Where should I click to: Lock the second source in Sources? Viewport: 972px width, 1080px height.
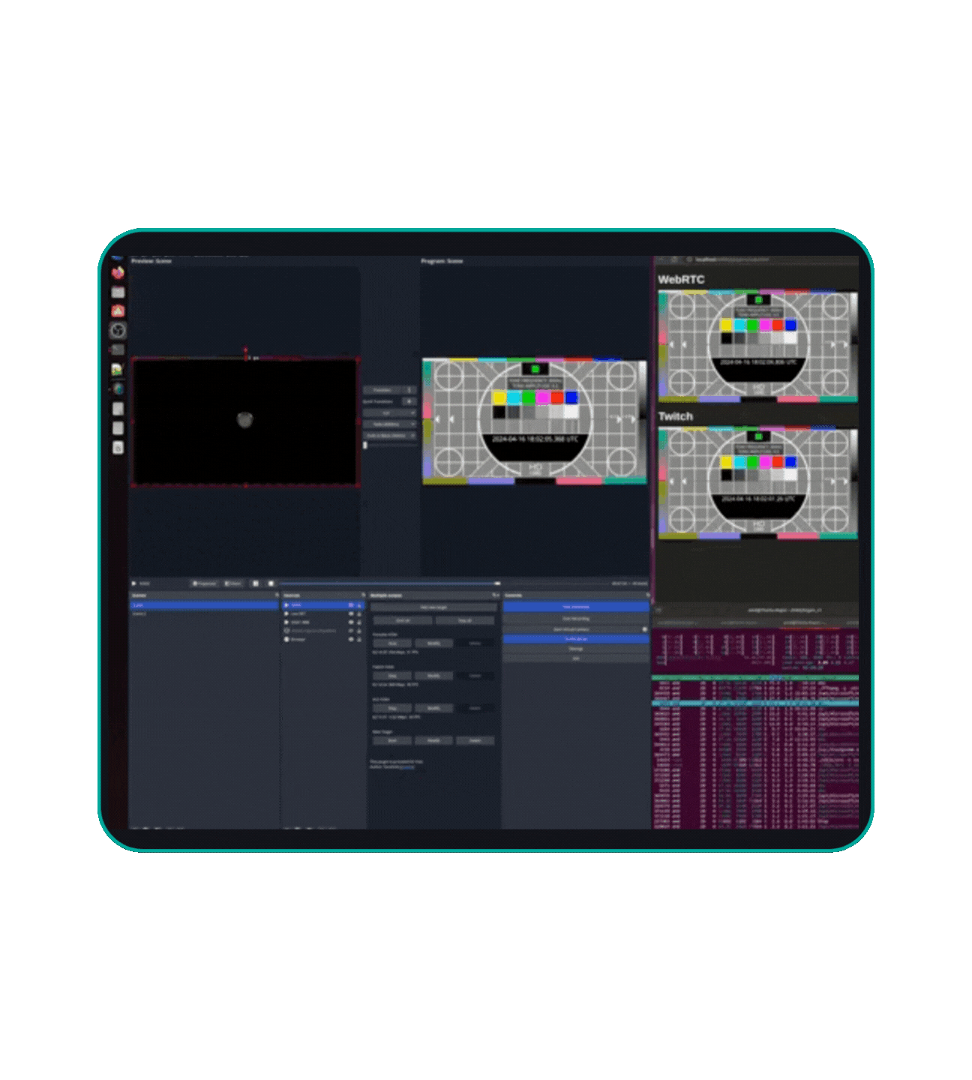pyautogui.click(x=358, y=613)
